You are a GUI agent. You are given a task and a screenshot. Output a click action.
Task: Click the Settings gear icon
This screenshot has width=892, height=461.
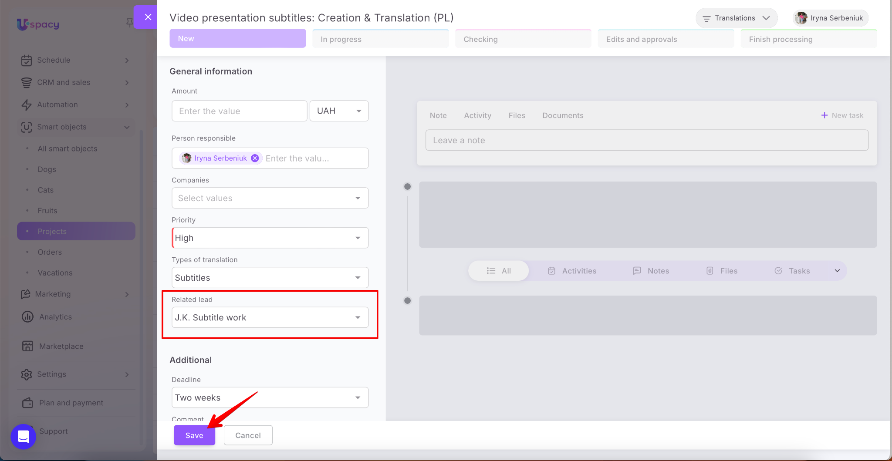tap(27, 374)
